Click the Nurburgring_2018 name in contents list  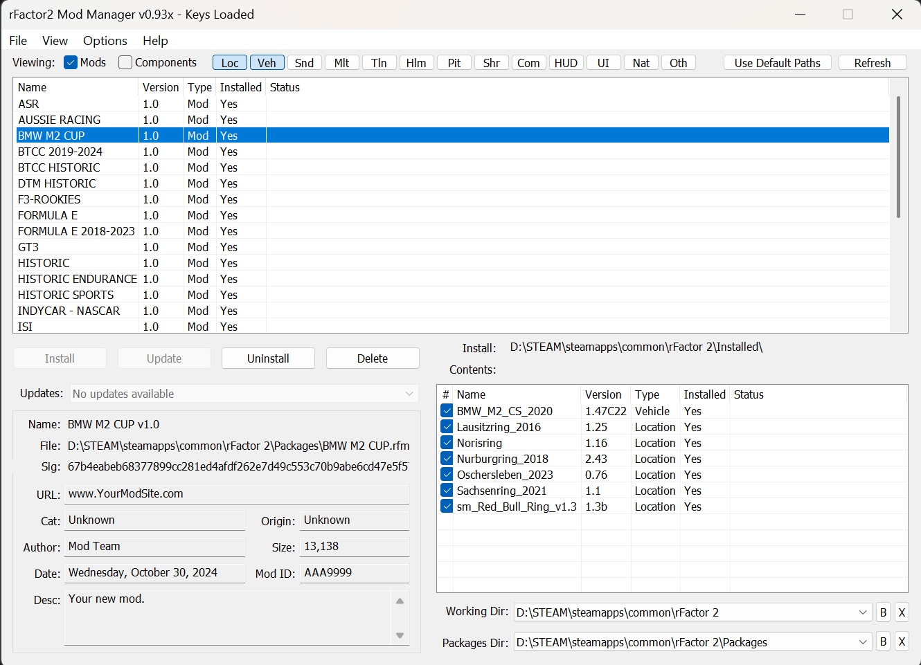pyautogui.click(x=502, y=459)
